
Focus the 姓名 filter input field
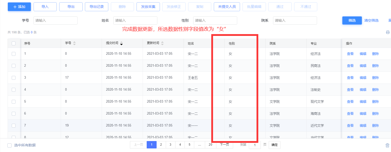[135, 20]
